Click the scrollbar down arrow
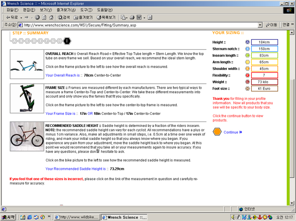 292,203
